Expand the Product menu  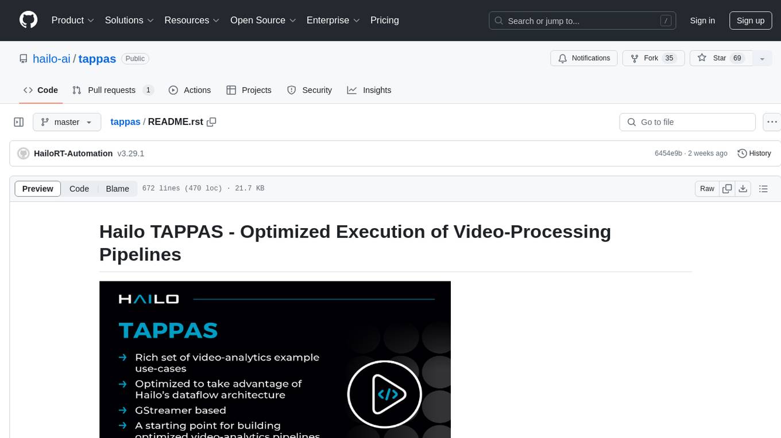click(72, 20)
